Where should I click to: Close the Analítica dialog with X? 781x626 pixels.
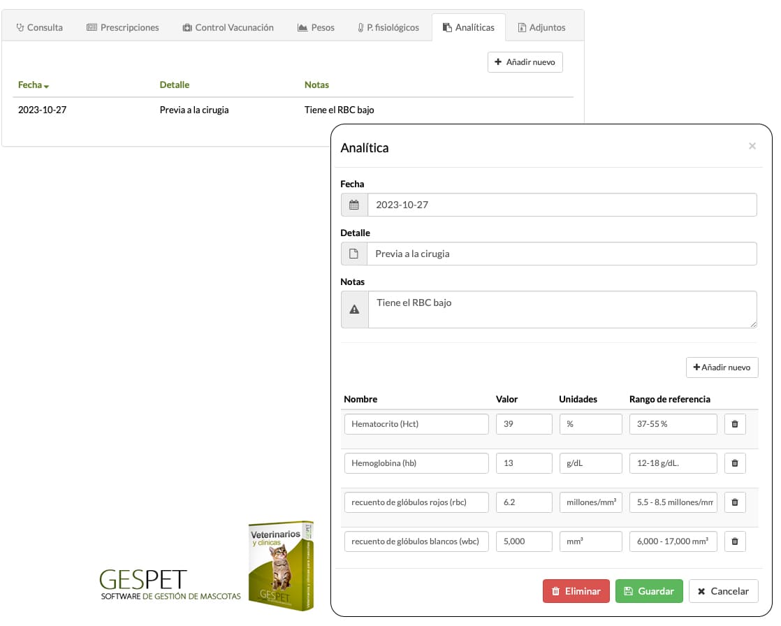point(752,146)
